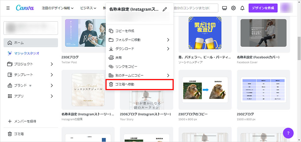The width and height of the screenshot is (301, 142).
Task: Expand ブランド chevron in sidebar
Action: [x=52, y=85]
